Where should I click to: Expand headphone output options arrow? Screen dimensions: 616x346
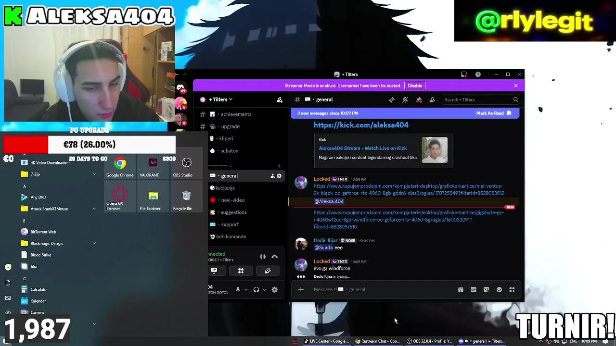[x=264, y=290]
